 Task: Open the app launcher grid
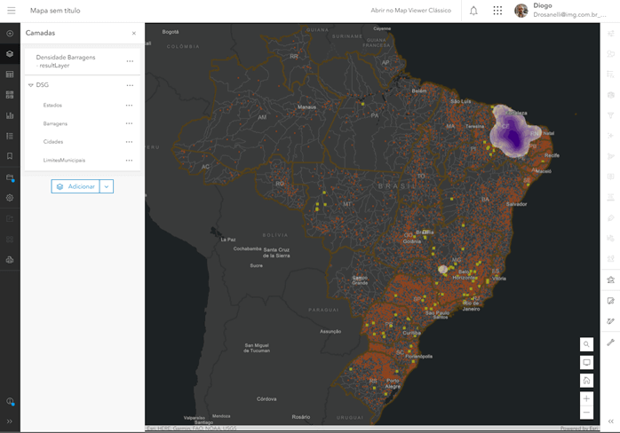coord(497,11)
